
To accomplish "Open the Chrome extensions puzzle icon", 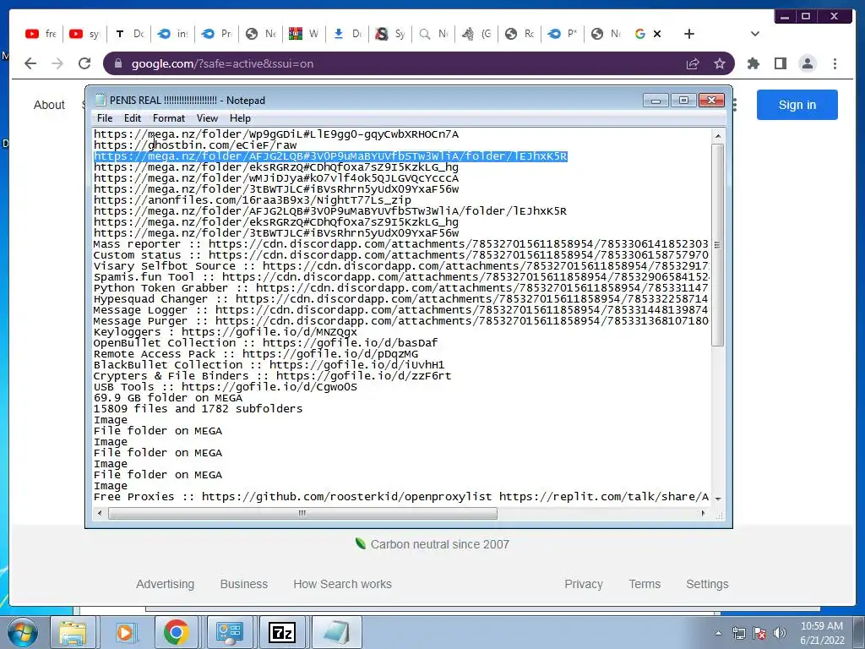I will pos(753,63).
